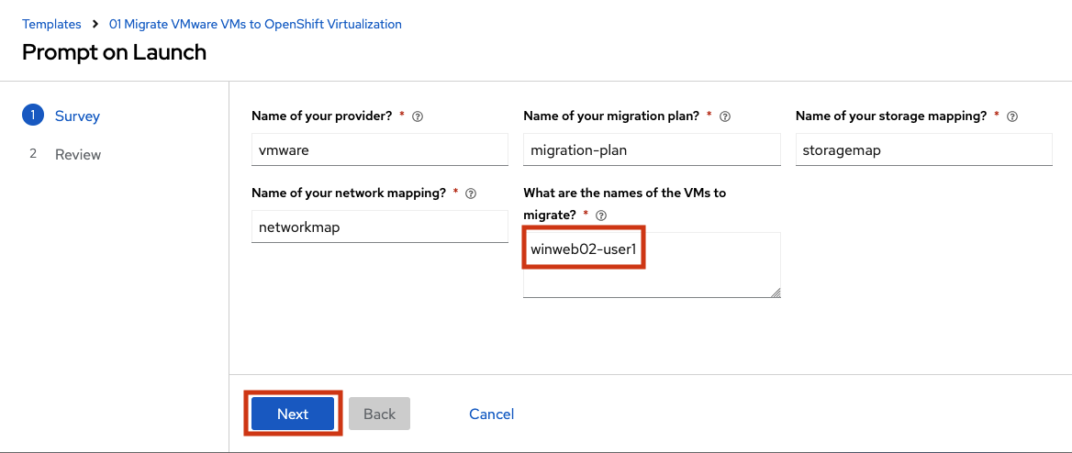Focus the storagemap input field

[923, 149]
